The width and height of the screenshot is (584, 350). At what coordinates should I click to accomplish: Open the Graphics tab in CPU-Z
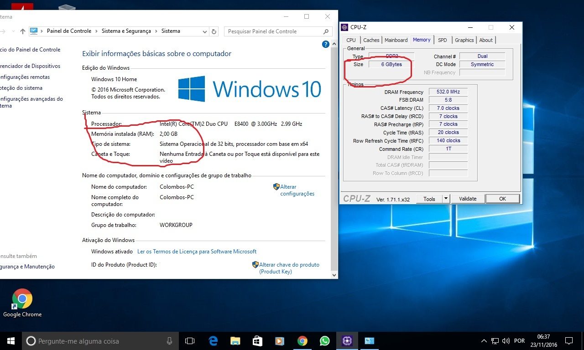(464, 40)
